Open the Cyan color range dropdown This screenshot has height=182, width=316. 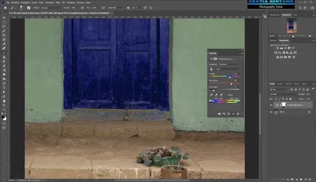227,69
